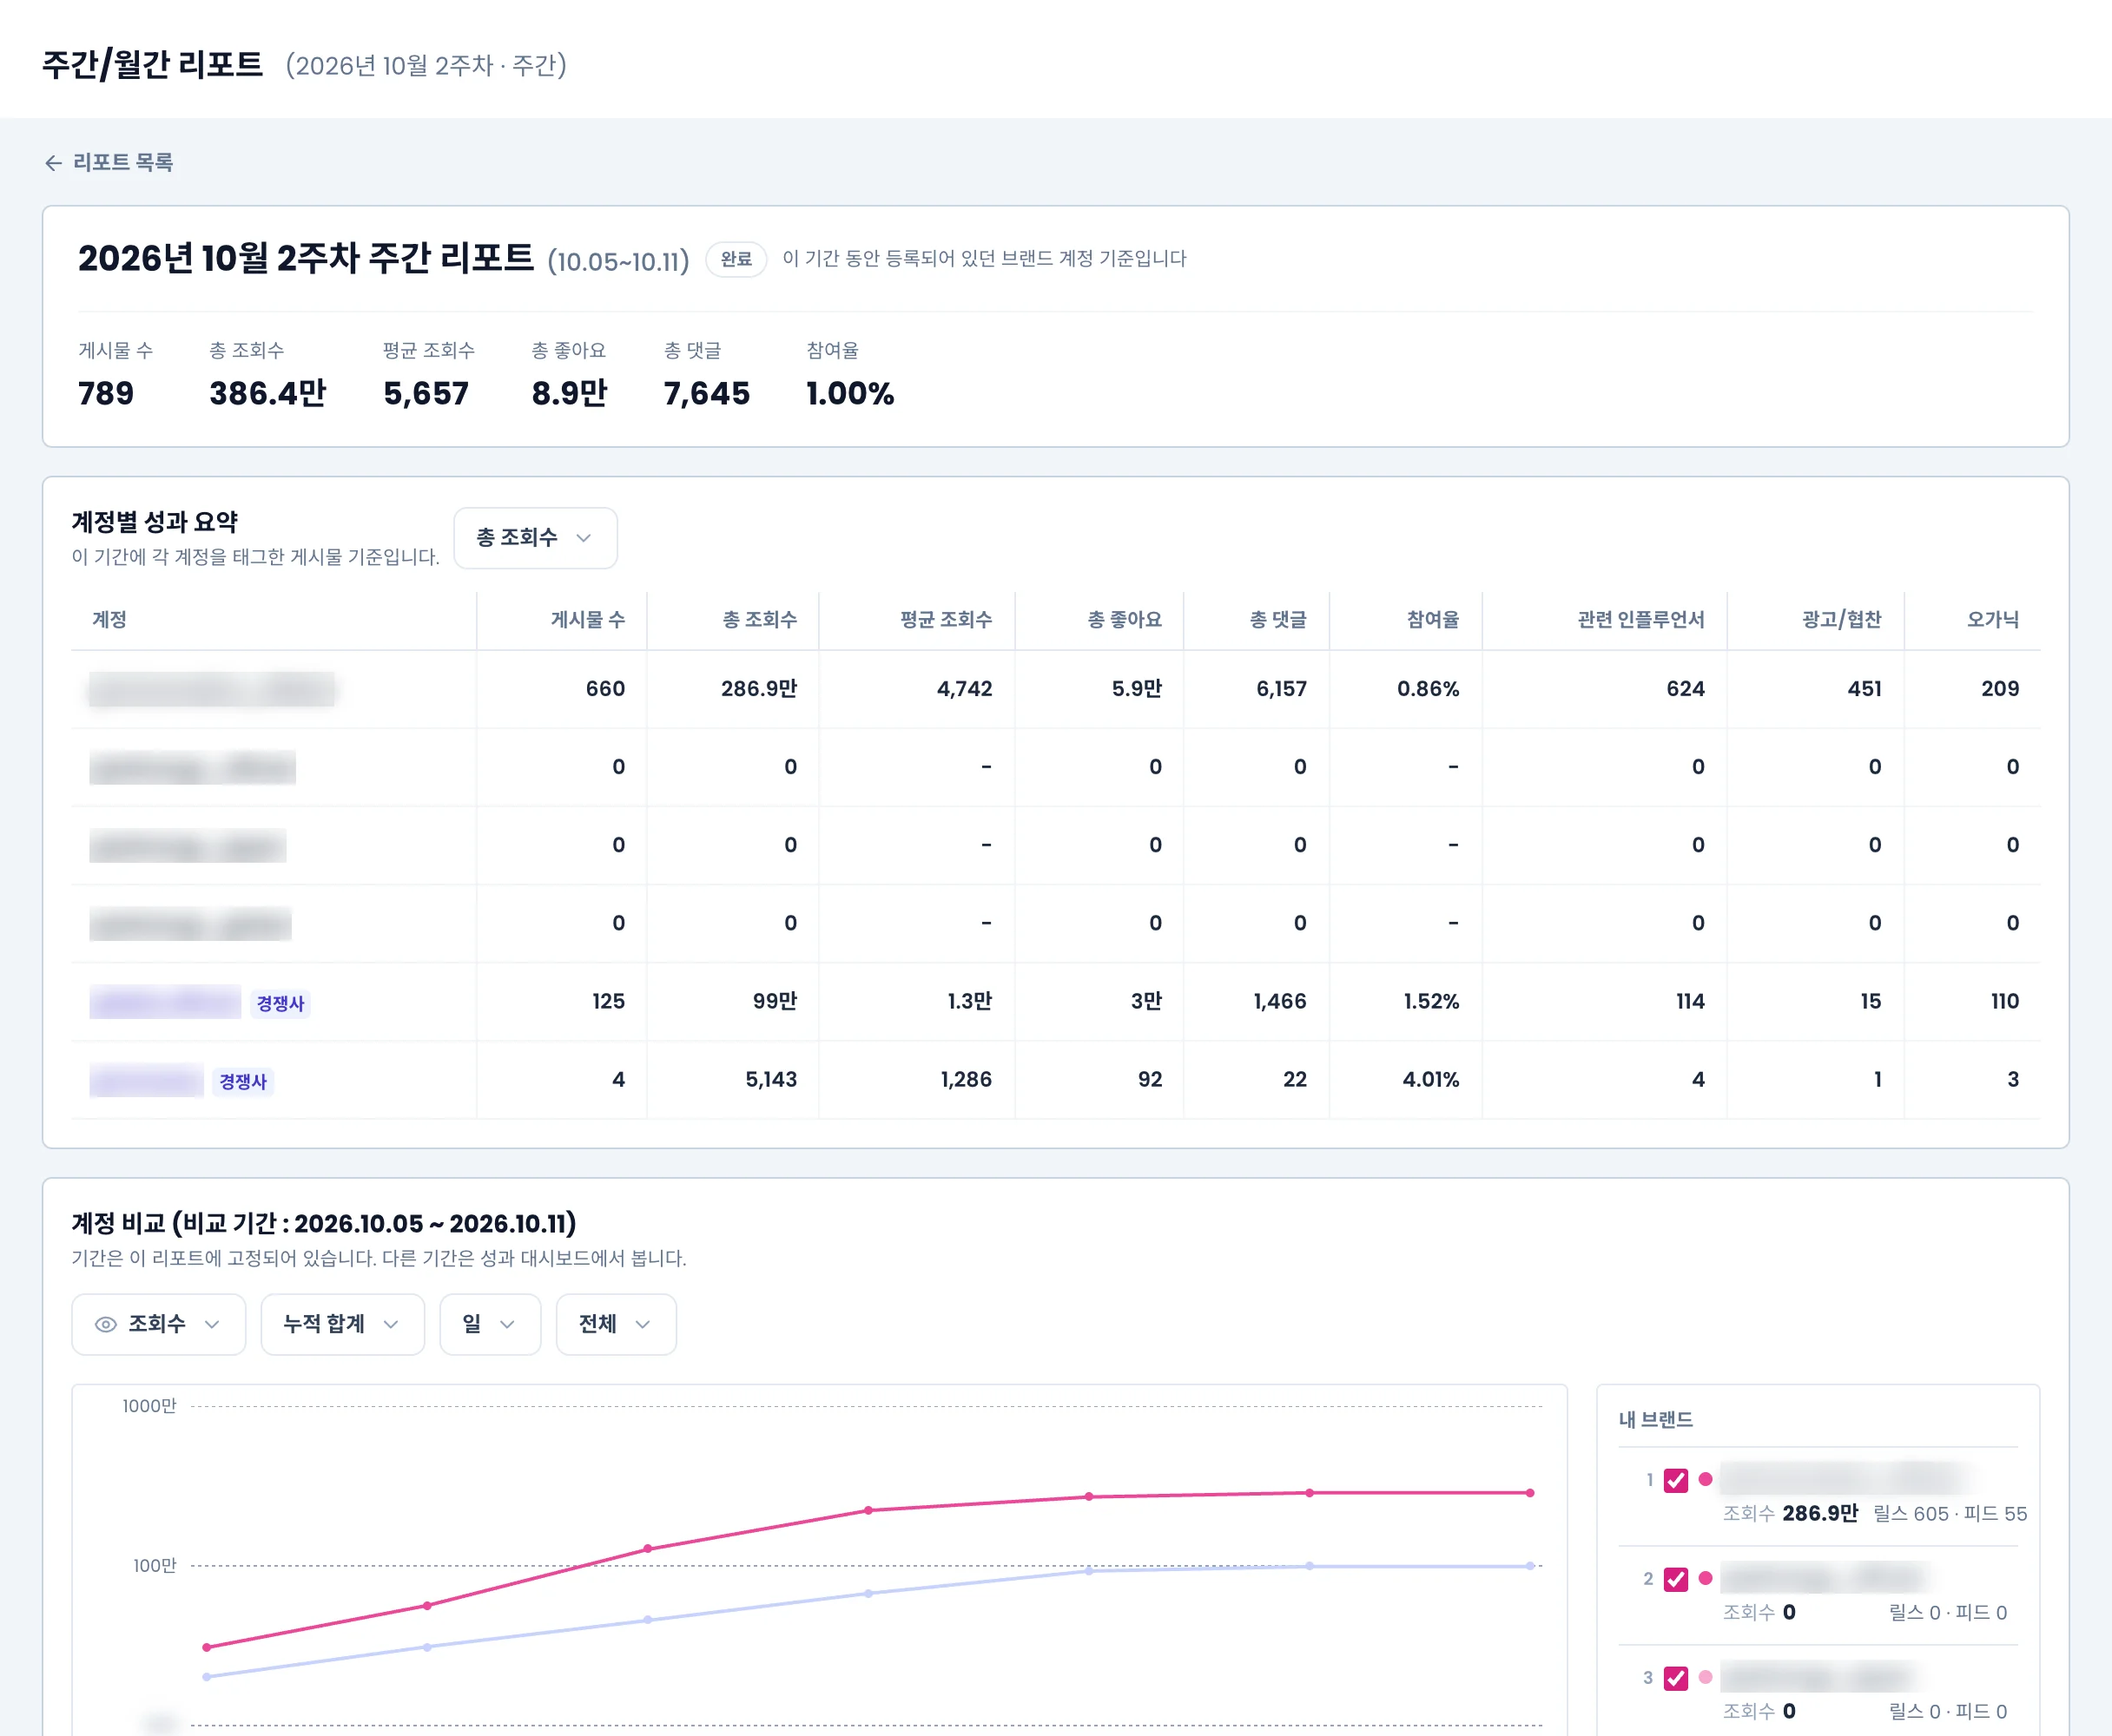This screenshot has width=2112, height=1736.
Task: Click the 릴스 605 · 피드 55 text
Action: pos(1950,1514)
